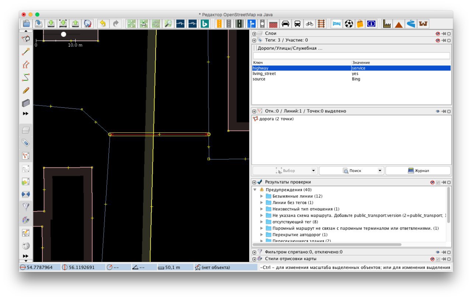Close the Слои panel with its X icon

[449, 33]
